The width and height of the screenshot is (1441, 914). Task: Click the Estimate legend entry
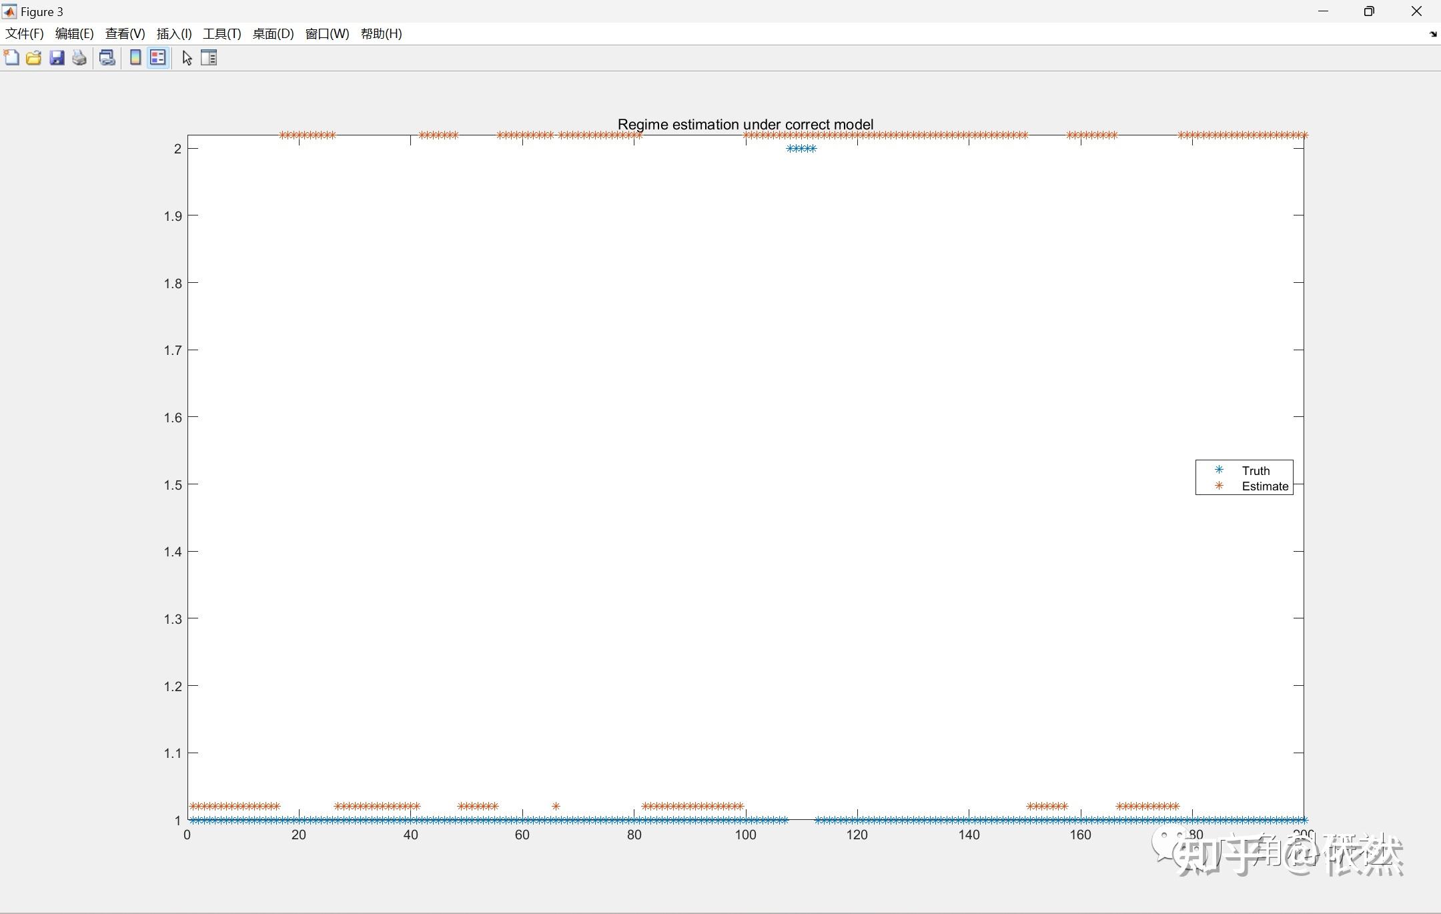click(x=1264, y=486)
